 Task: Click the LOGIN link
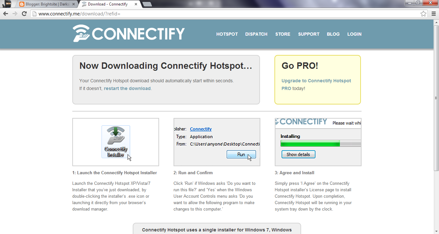tap(354, 34)
